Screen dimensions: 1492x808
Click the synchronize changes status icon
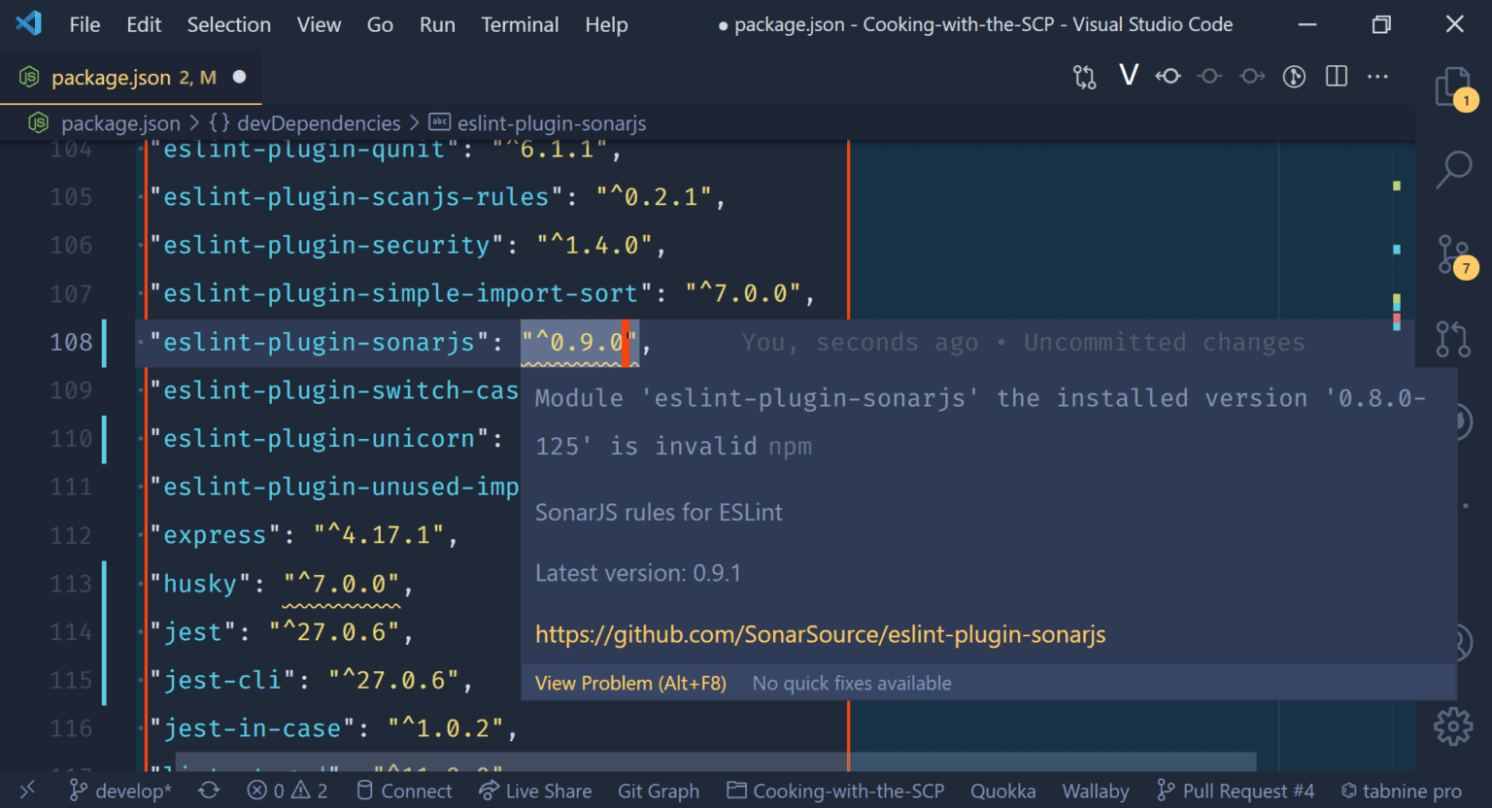(x=209, y=791)
